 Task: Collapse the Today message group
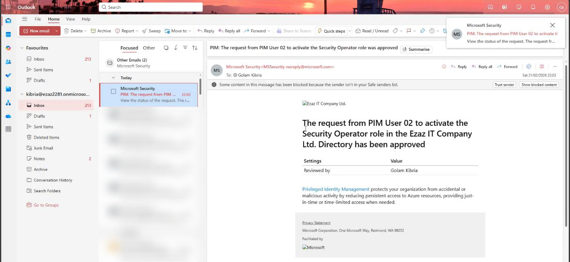click(113, 78)
